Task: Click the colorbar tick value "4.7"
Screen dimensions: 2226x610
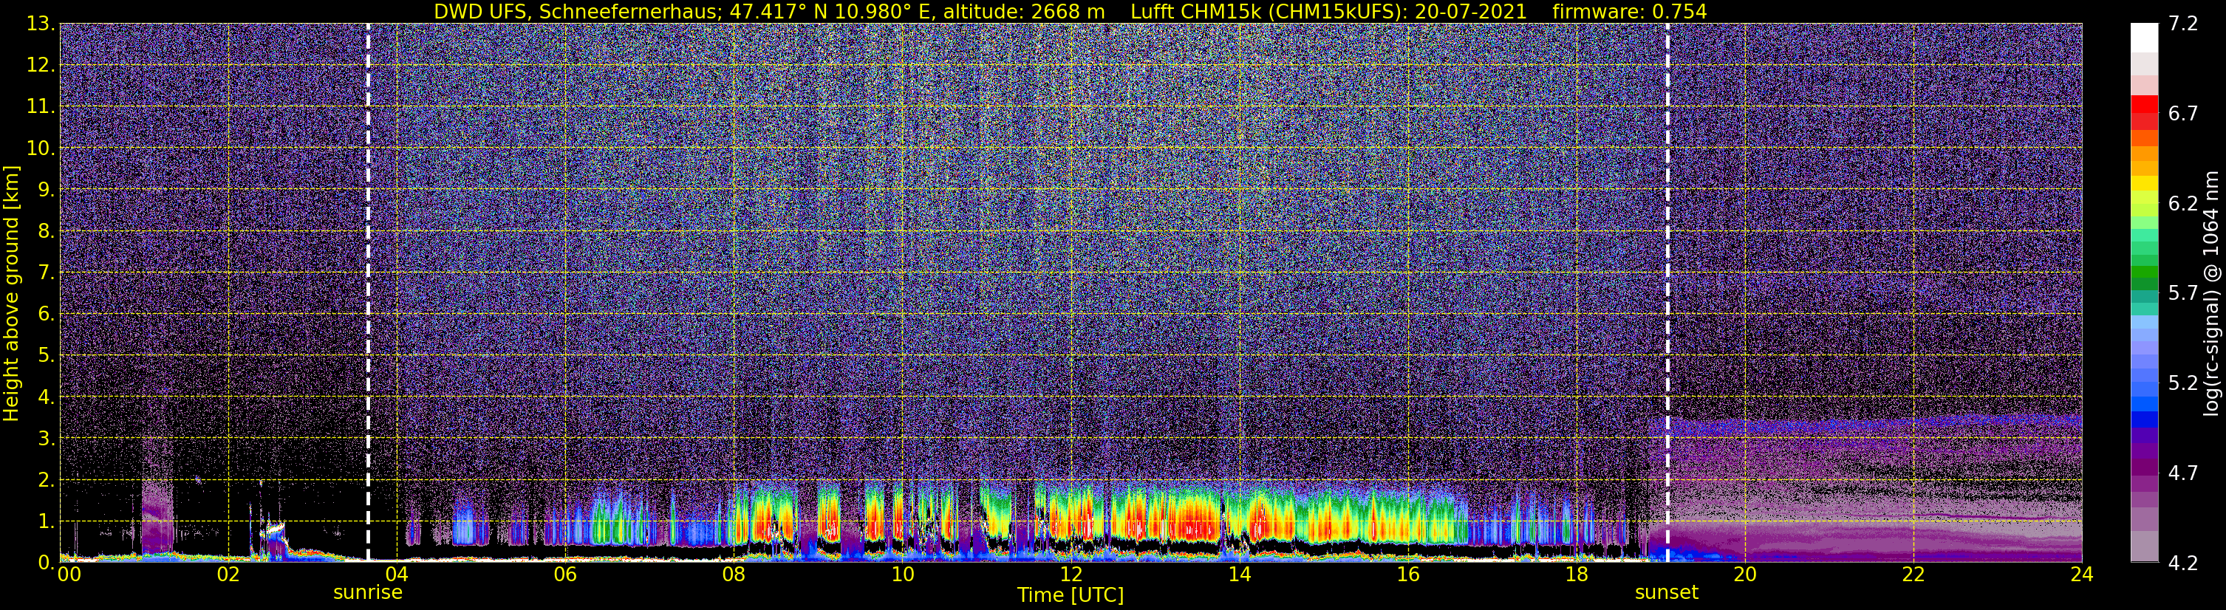Action: tap(2183, 473)
